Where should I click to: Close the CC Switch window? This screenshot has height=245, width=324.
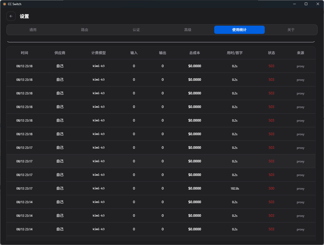coord(318,4)
